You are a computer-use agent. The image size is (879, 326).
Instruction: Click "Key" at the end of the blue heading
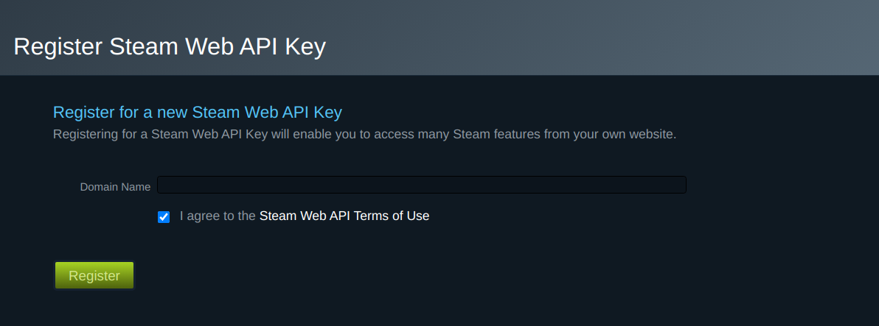tap(328, 113)
